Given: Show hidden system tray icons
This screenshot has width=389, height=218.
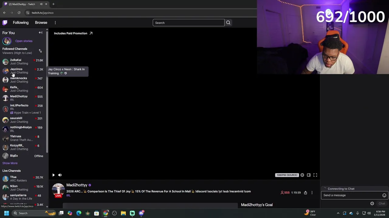Looking at the screenshot, I should coord(338,213).
